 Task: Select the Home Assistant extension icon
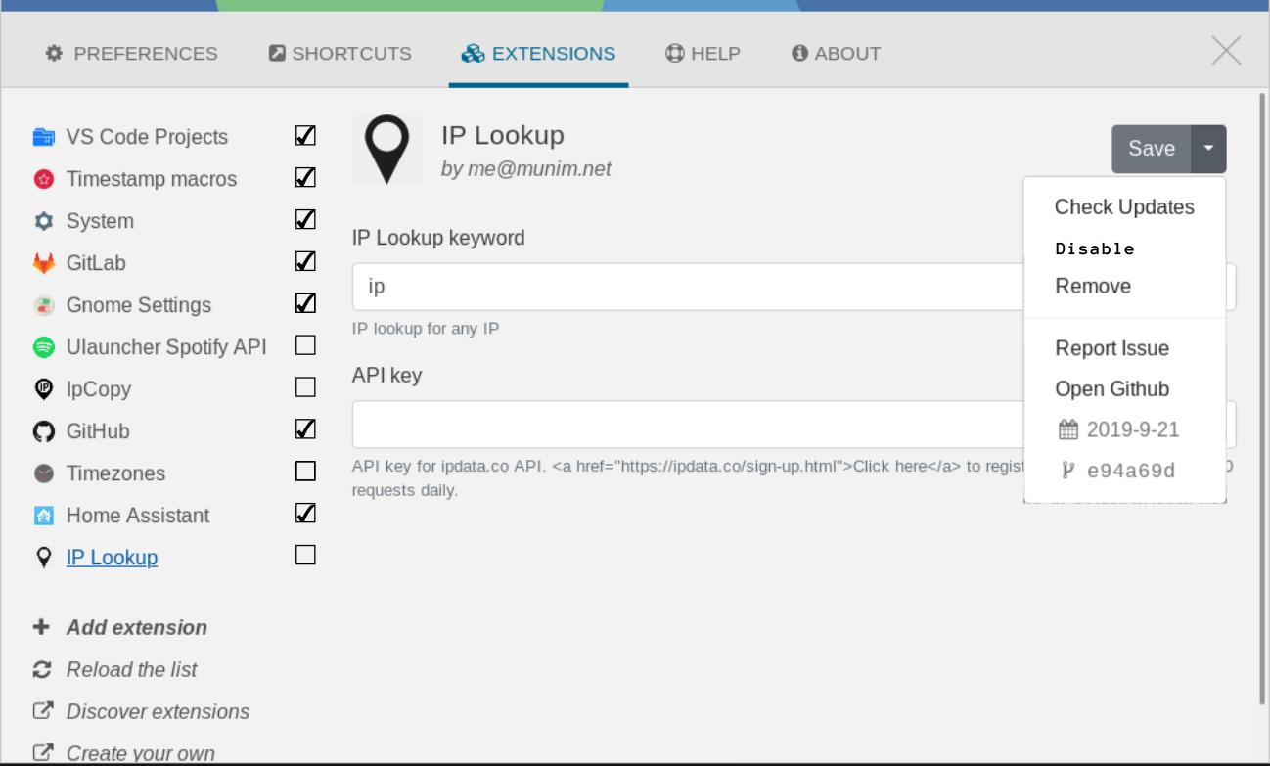pyautogui.click(x=44, y=515)
